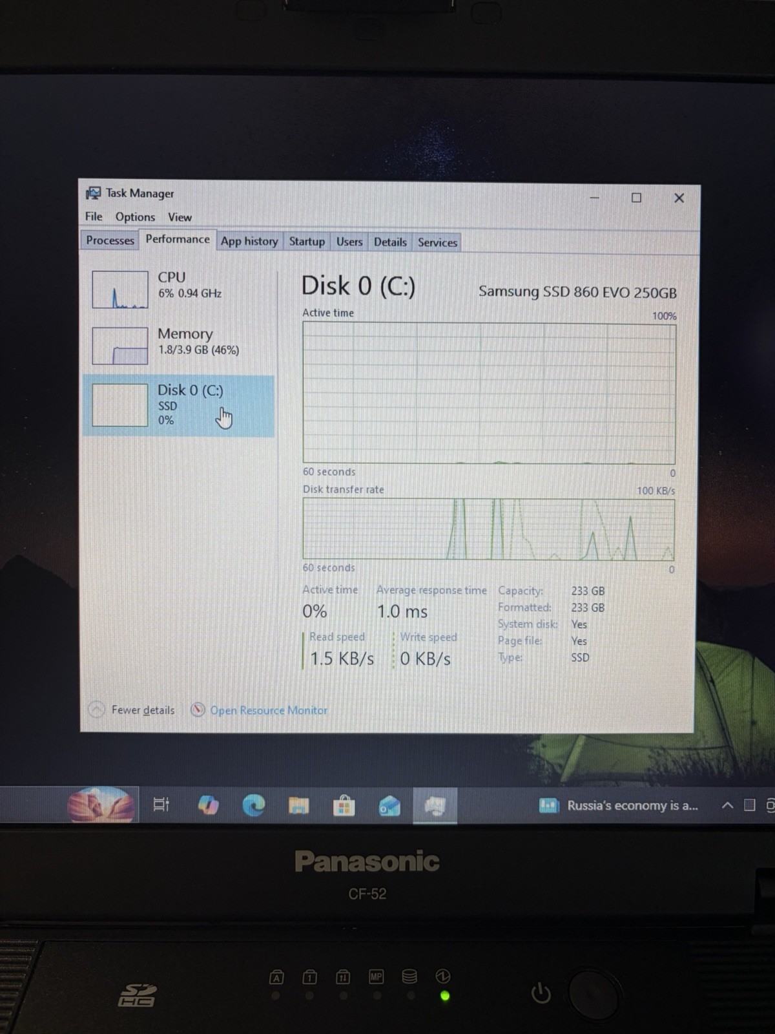
Task: Click the Formatted 233 GB value
Action: [588, 607]
